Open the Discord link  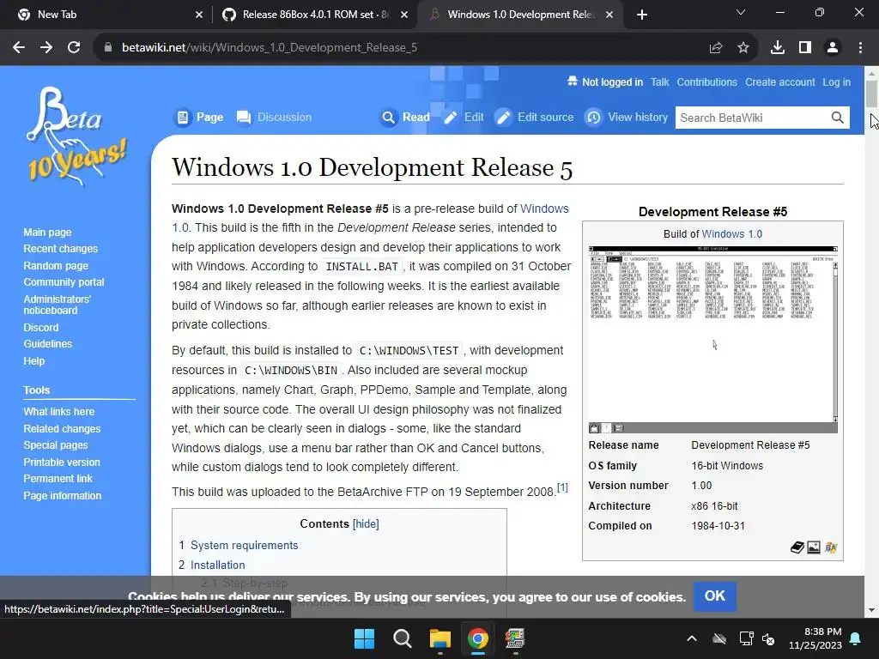(41, 327)
